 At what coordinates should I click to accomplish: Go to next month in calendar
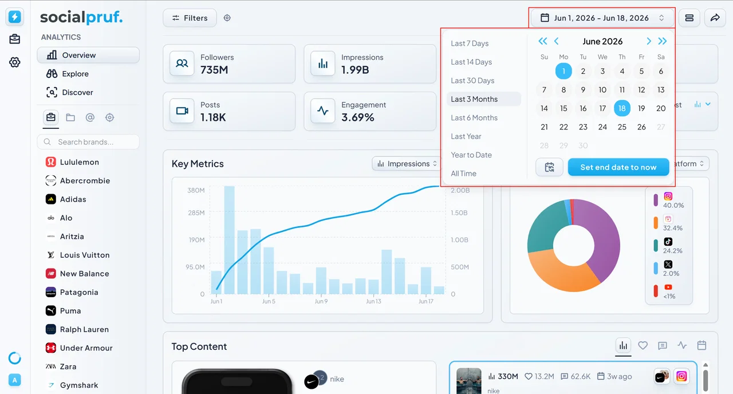pyautogui.click(x=649, y=41)
